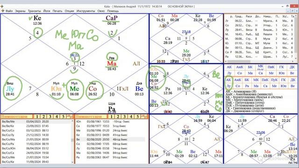Open the Йоги menu
This screenshot has width=299, height=168.
pos(47,11)
